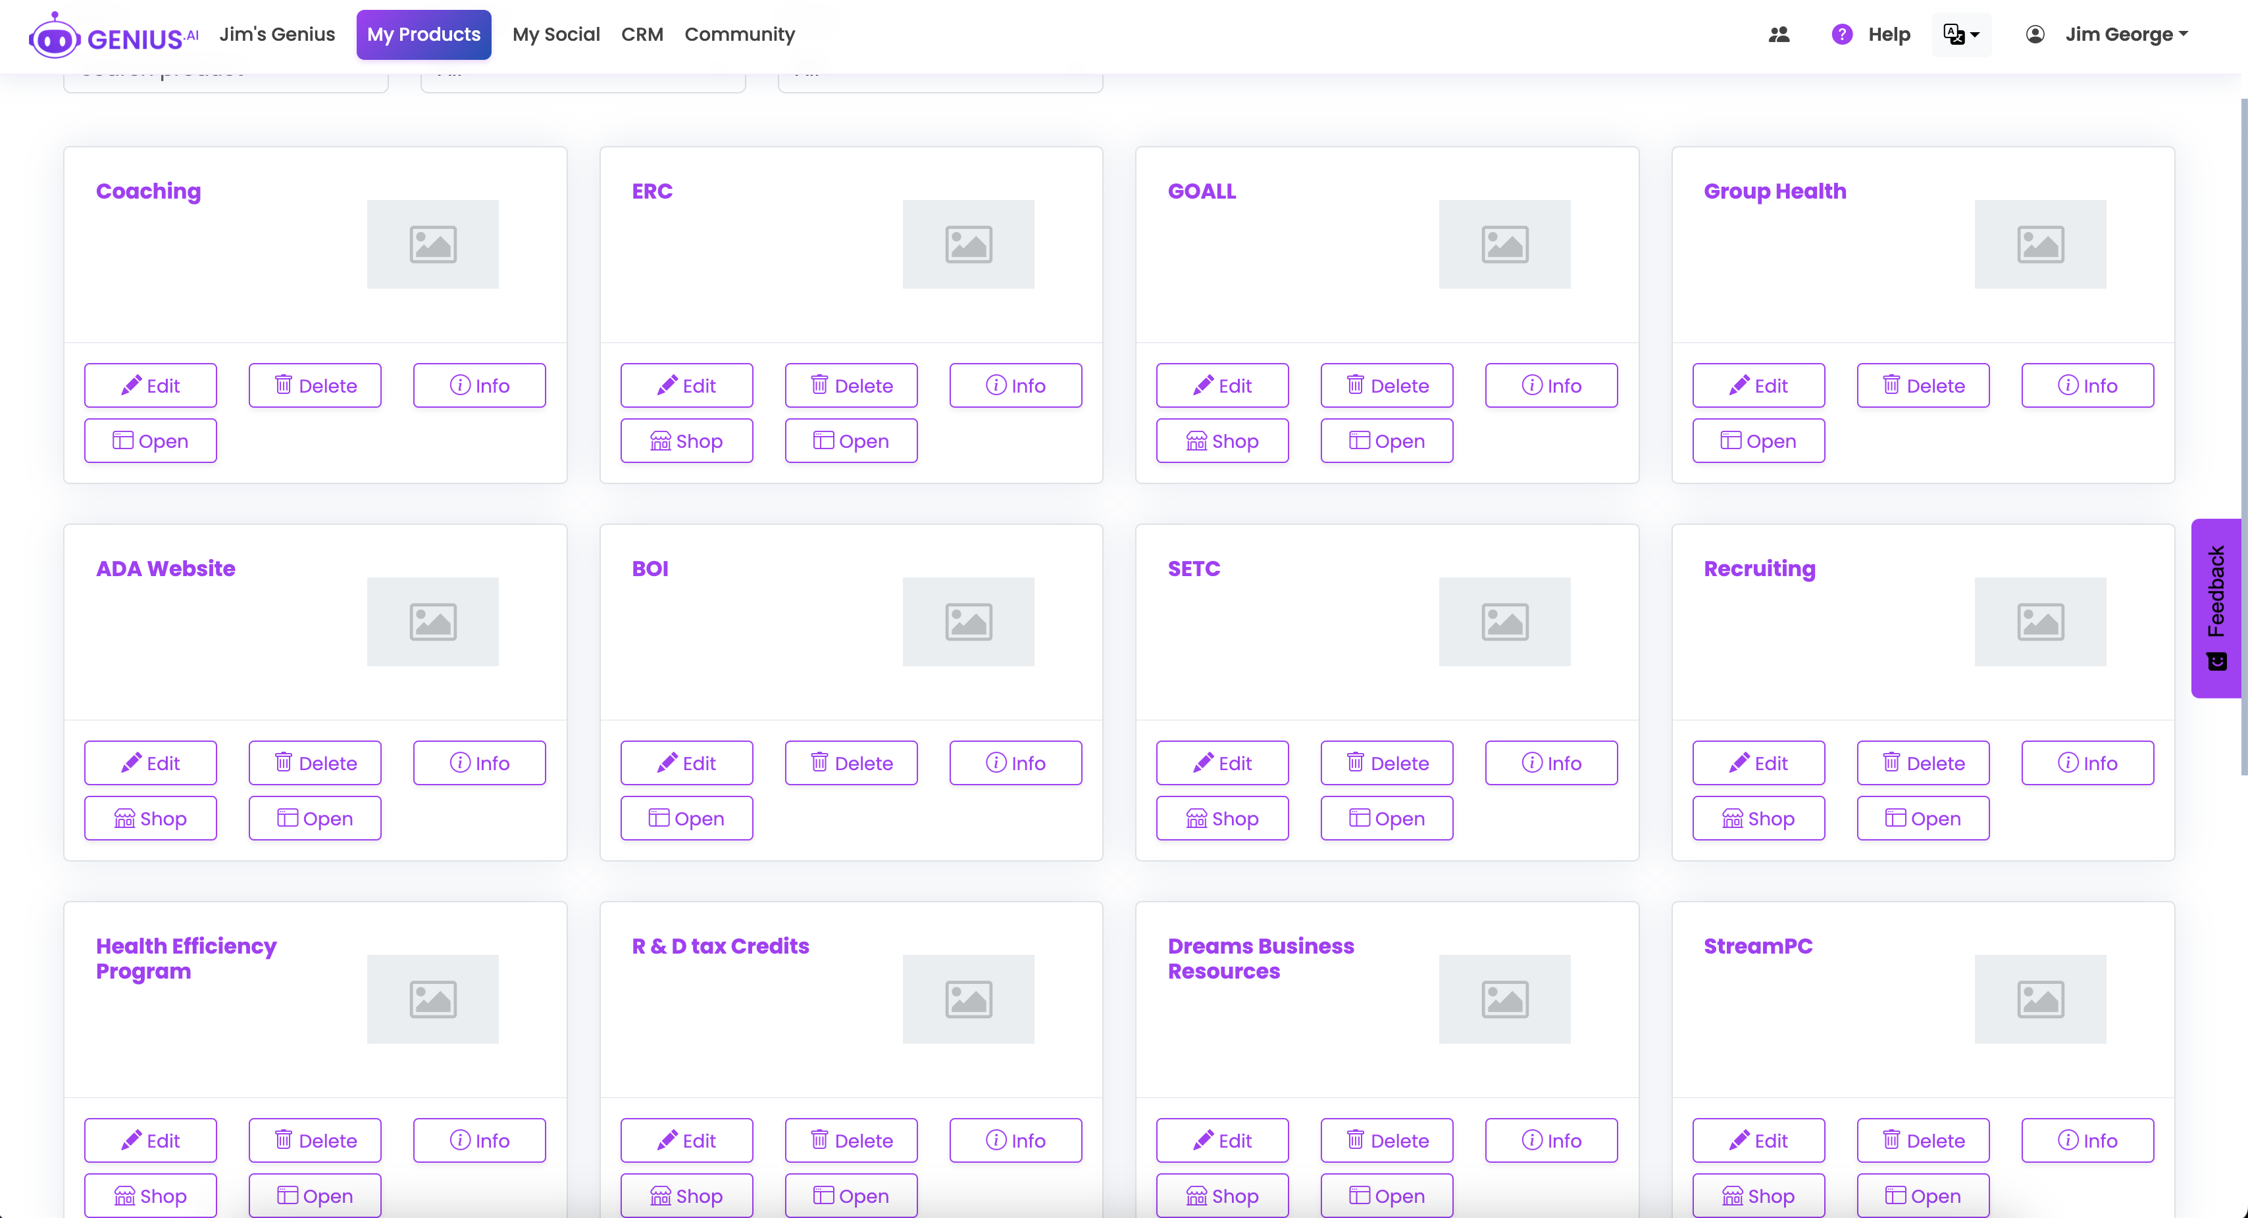Click the pencil icon on Recruiting Edit
The width and height of the screenshot is (2248, 1218).
(1739, 763)
